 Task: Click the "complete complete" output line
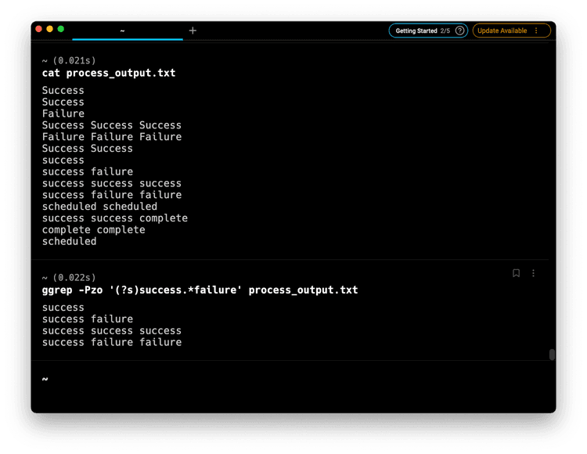[93, 230]
